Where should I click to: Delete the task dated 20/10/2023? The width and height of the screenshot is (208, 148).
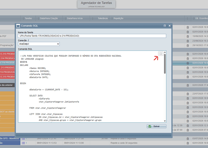pyautogui.click(x=188, y=45)
